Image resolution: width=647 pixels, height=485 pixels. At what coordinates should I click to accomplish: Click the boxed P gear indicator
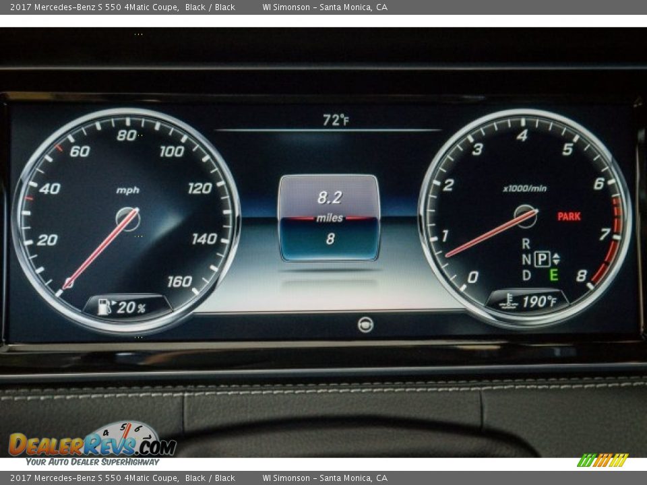pyautogui.click(x=542, y=259)
